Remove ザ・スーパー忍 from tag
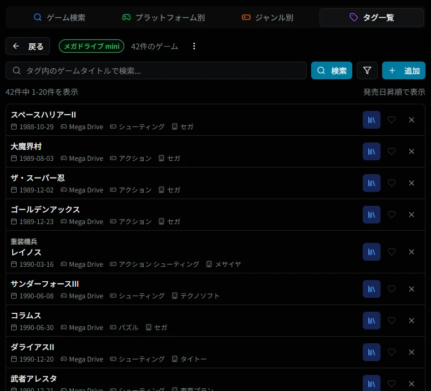The height and width of the screenshot is (391, 431). (x=412, y=183)
